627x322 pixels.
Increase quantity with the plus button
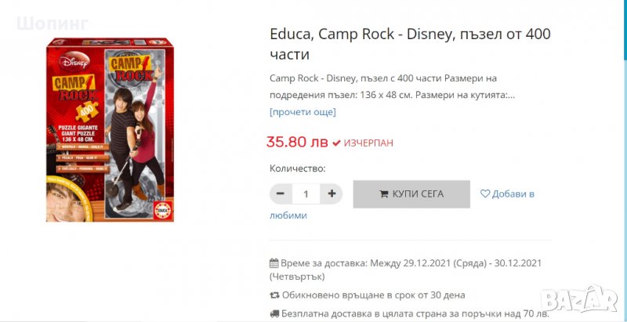tap(332, 194)
